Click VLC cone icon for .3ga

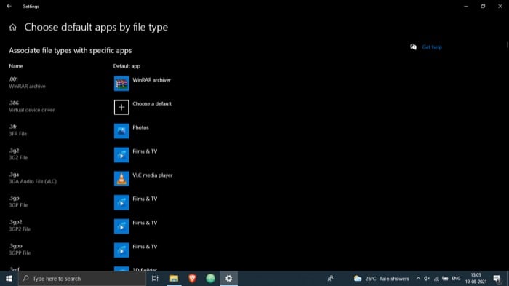pyautogui.click(x=121, y=179)
